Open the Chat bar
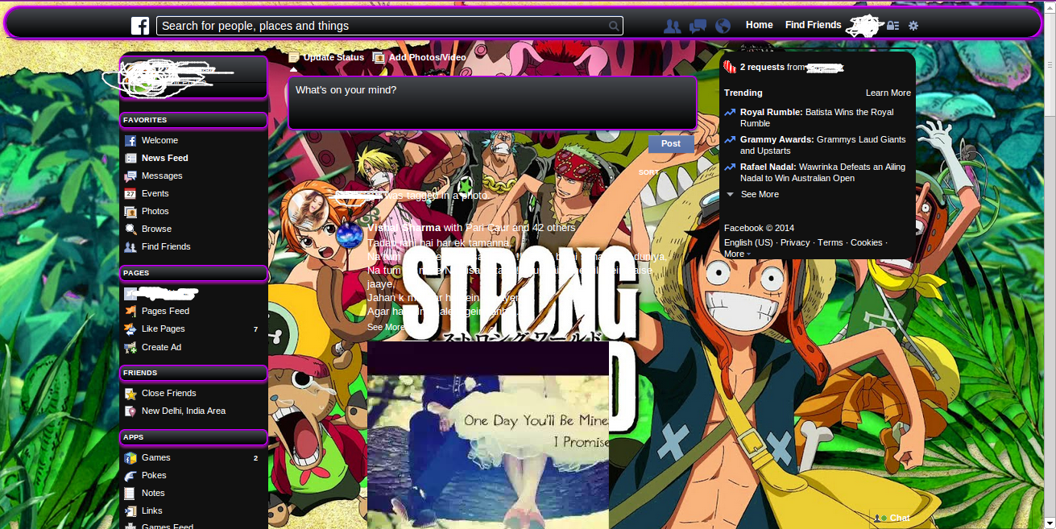 click(x=900, y=518)
